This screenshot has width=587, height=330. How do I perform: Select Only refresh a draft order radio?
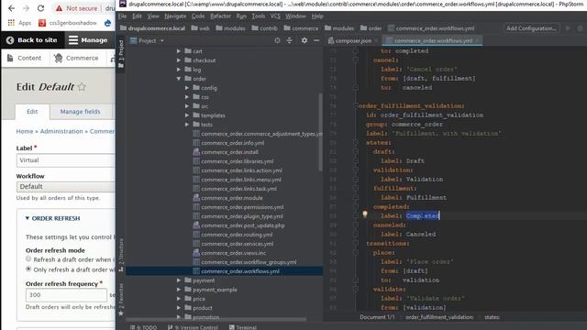28,269
